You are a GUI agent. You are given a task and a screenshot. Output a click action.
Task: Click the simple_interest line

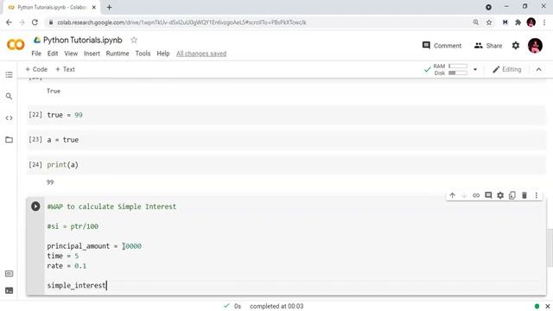[x=77, y=285]
